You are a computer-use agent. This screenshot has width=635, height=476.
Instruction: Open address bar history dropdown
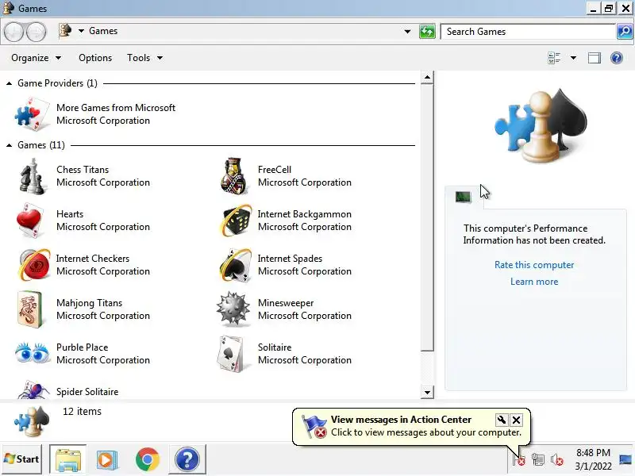tap(407, 32)
